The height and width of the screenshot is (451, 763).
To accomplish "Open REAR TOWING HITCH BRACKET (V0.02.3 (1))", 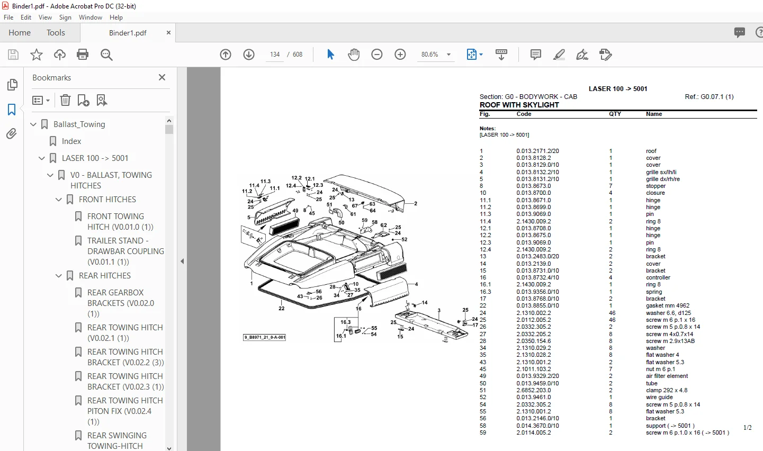I will pyautogui.click(x=125, y=382).
